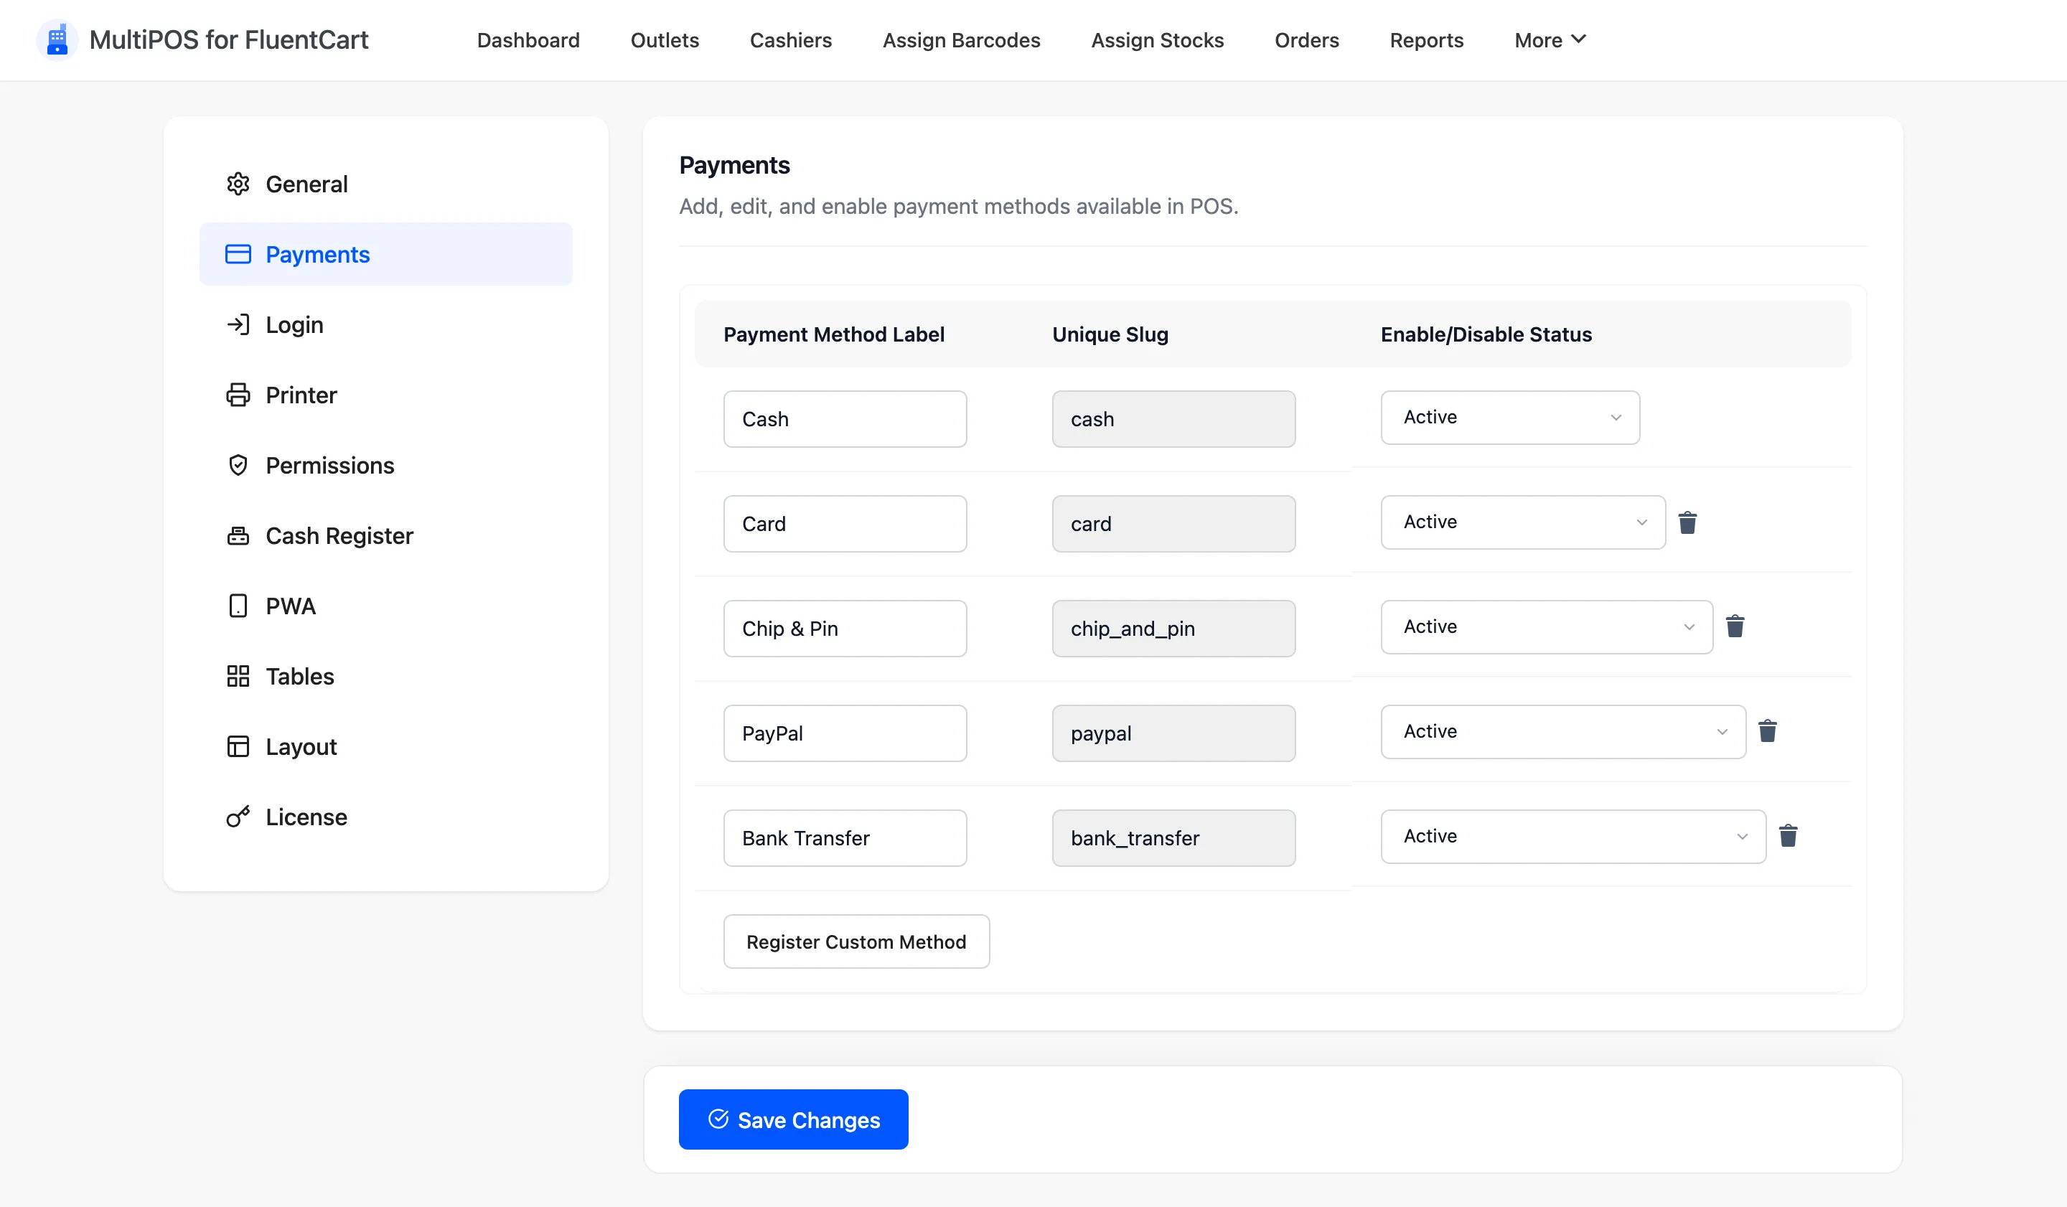Screen dimensions: 2067x1207
Task: Click the Card label input field
Action: 845,524
